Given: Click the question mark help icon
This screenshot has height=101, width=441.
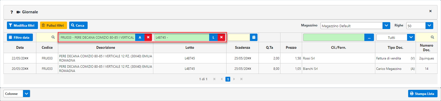Looking at the screenshot, I should (12, 12).
